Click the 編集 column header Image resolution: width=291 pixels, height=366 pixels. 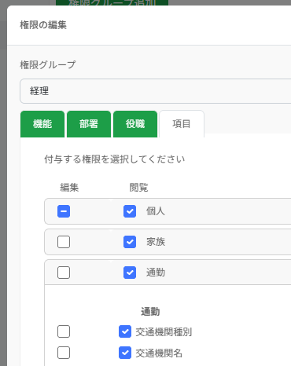coord(69,188)
